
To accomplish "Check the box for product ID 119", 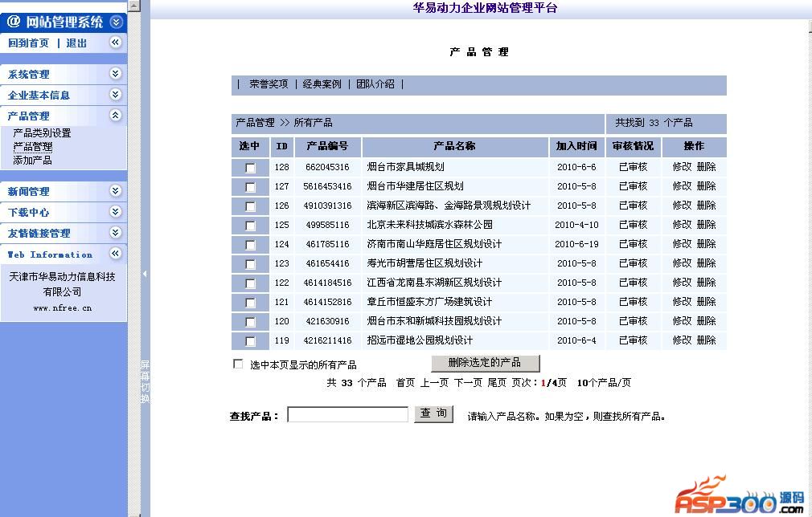I will tap(250, 342).
